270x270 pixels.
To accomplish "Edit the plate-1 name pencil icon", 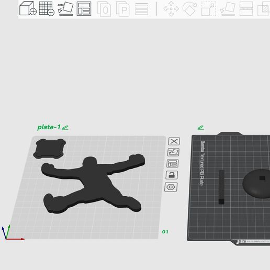I will (65, 128).
